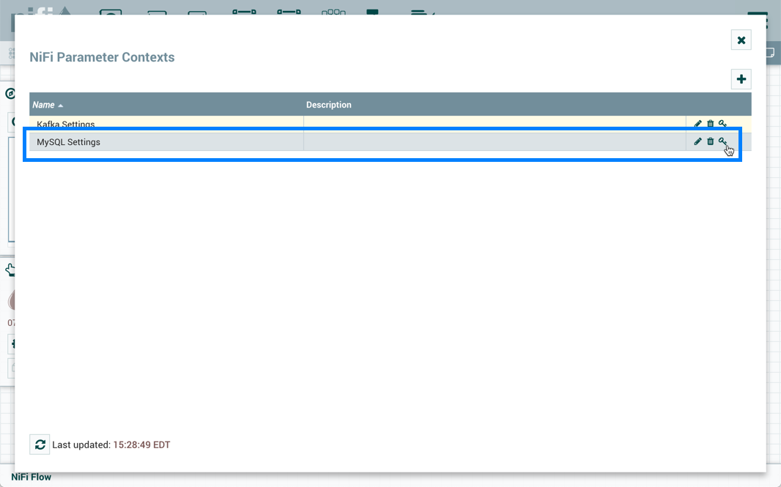This screenshot has width=781, height=487.
Task: Sort the table by Name column
Action: coord(44,105)
